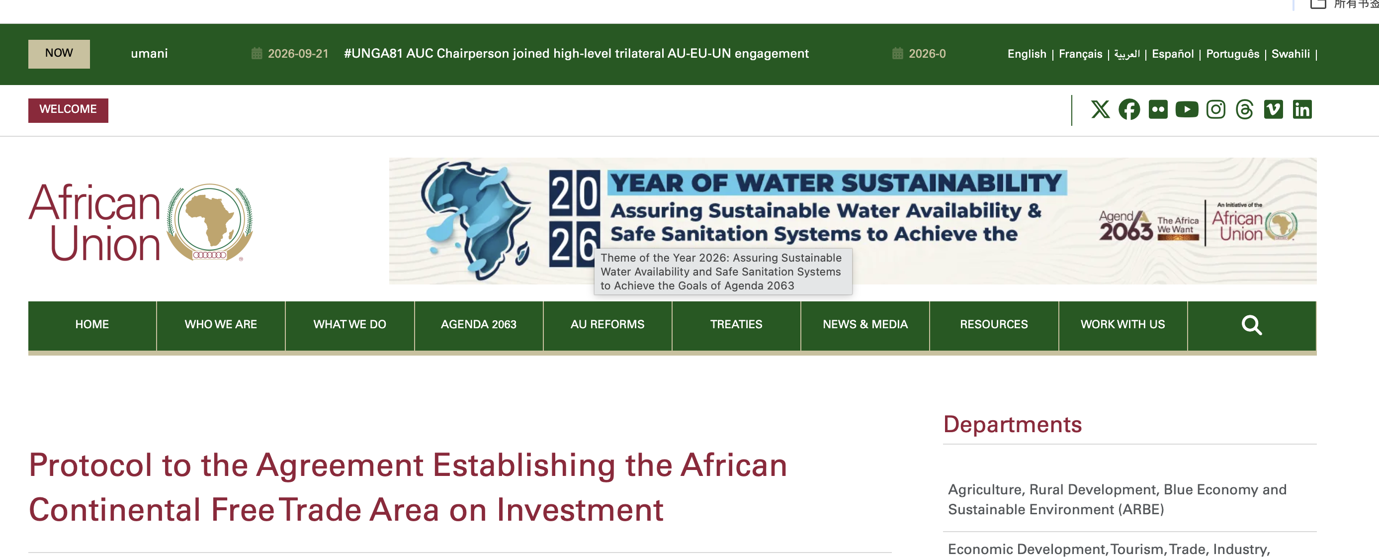The height and width of the screenshot is (558, 1379).
Task: Click the WELCOME button
Action: [68, 110]
